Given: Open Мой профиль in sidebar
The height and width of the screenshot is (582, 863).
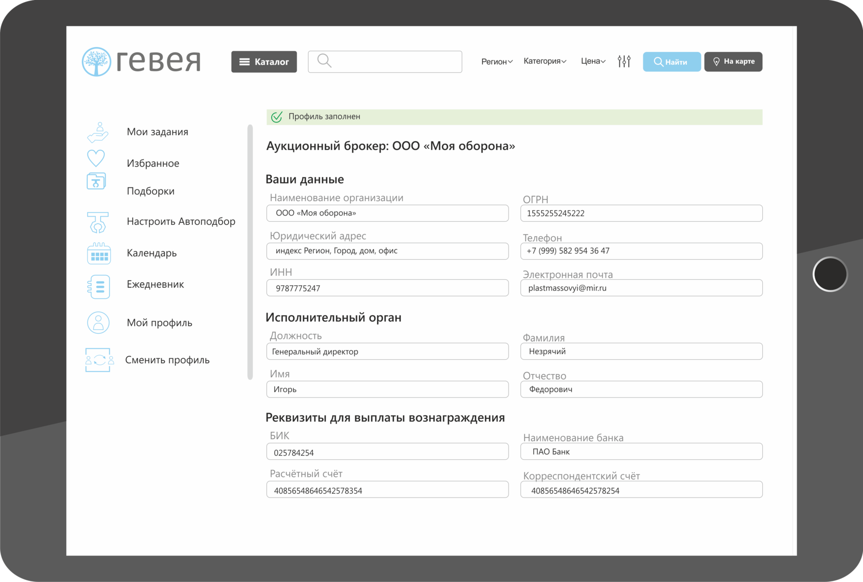Looking at the screenshot, I should (x=159, y=323).
